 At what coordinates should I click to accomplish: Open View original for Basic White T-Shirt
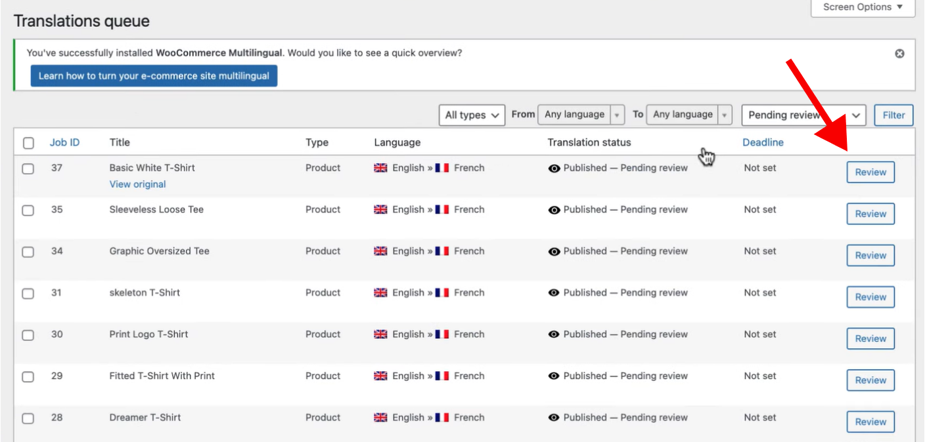[x=137, y=184]
